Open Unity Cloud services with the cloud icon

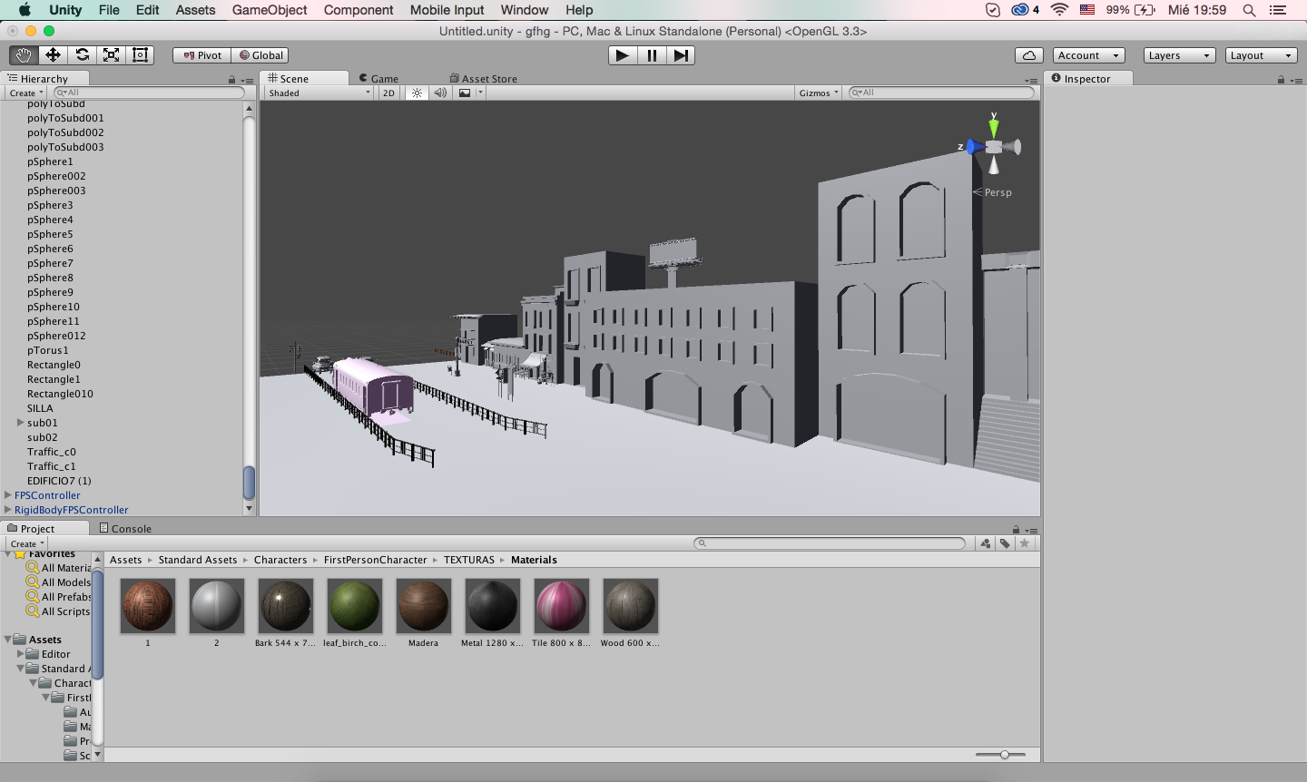tap(1028, 54)
